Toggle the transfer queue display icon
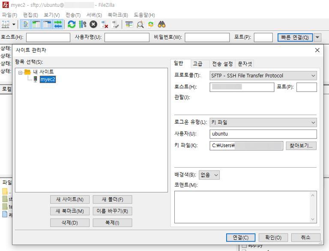 58,24
